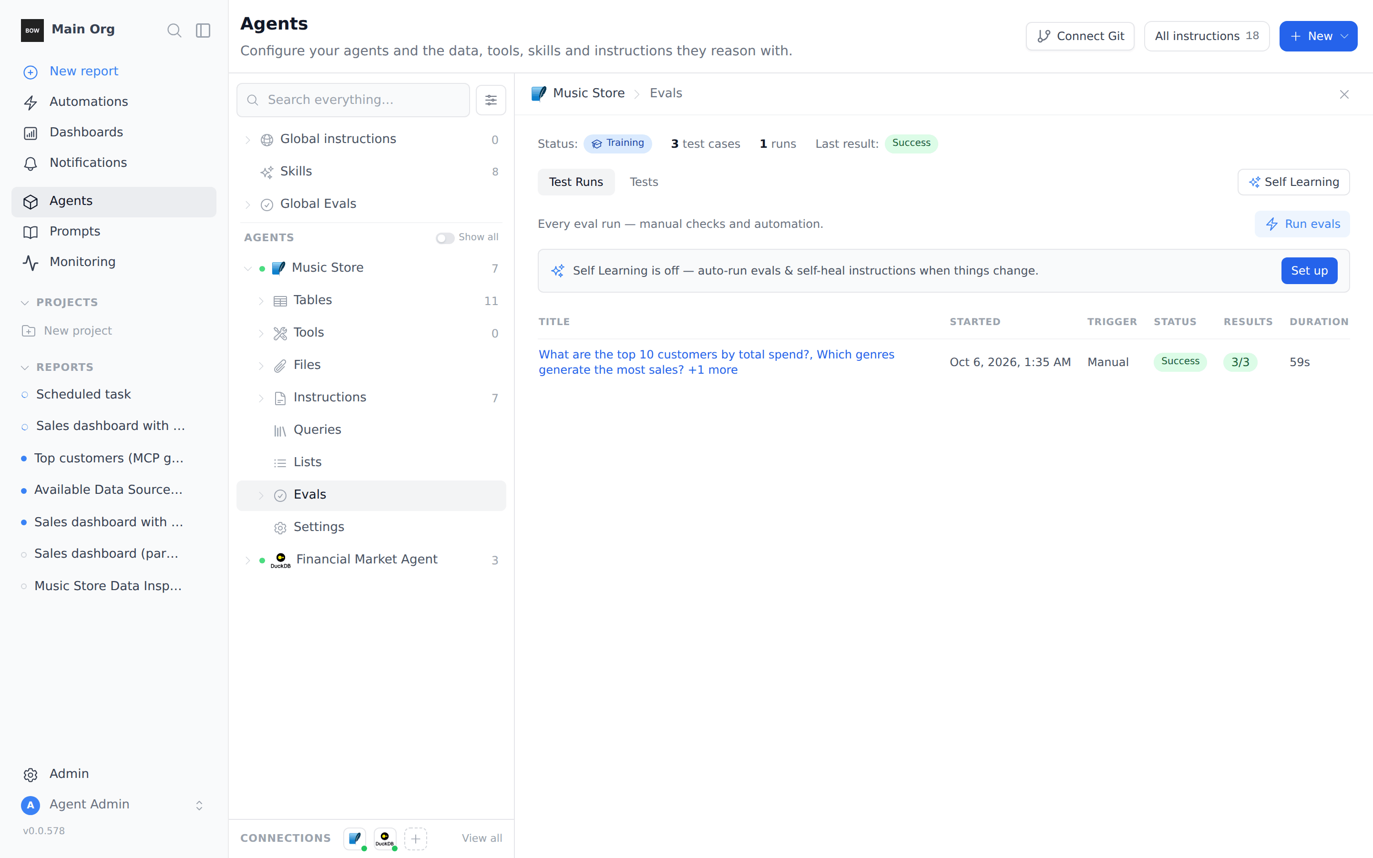Screen dimensions: 1373x858
Task: Open Monitoring via its pulse icon
Action: (x=31, y=262)
